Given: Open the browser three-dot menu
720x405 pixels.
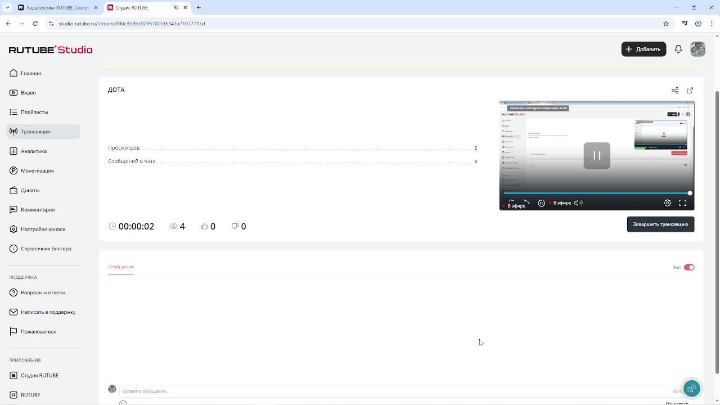Looking at the screenshot, I should (712, 24).
